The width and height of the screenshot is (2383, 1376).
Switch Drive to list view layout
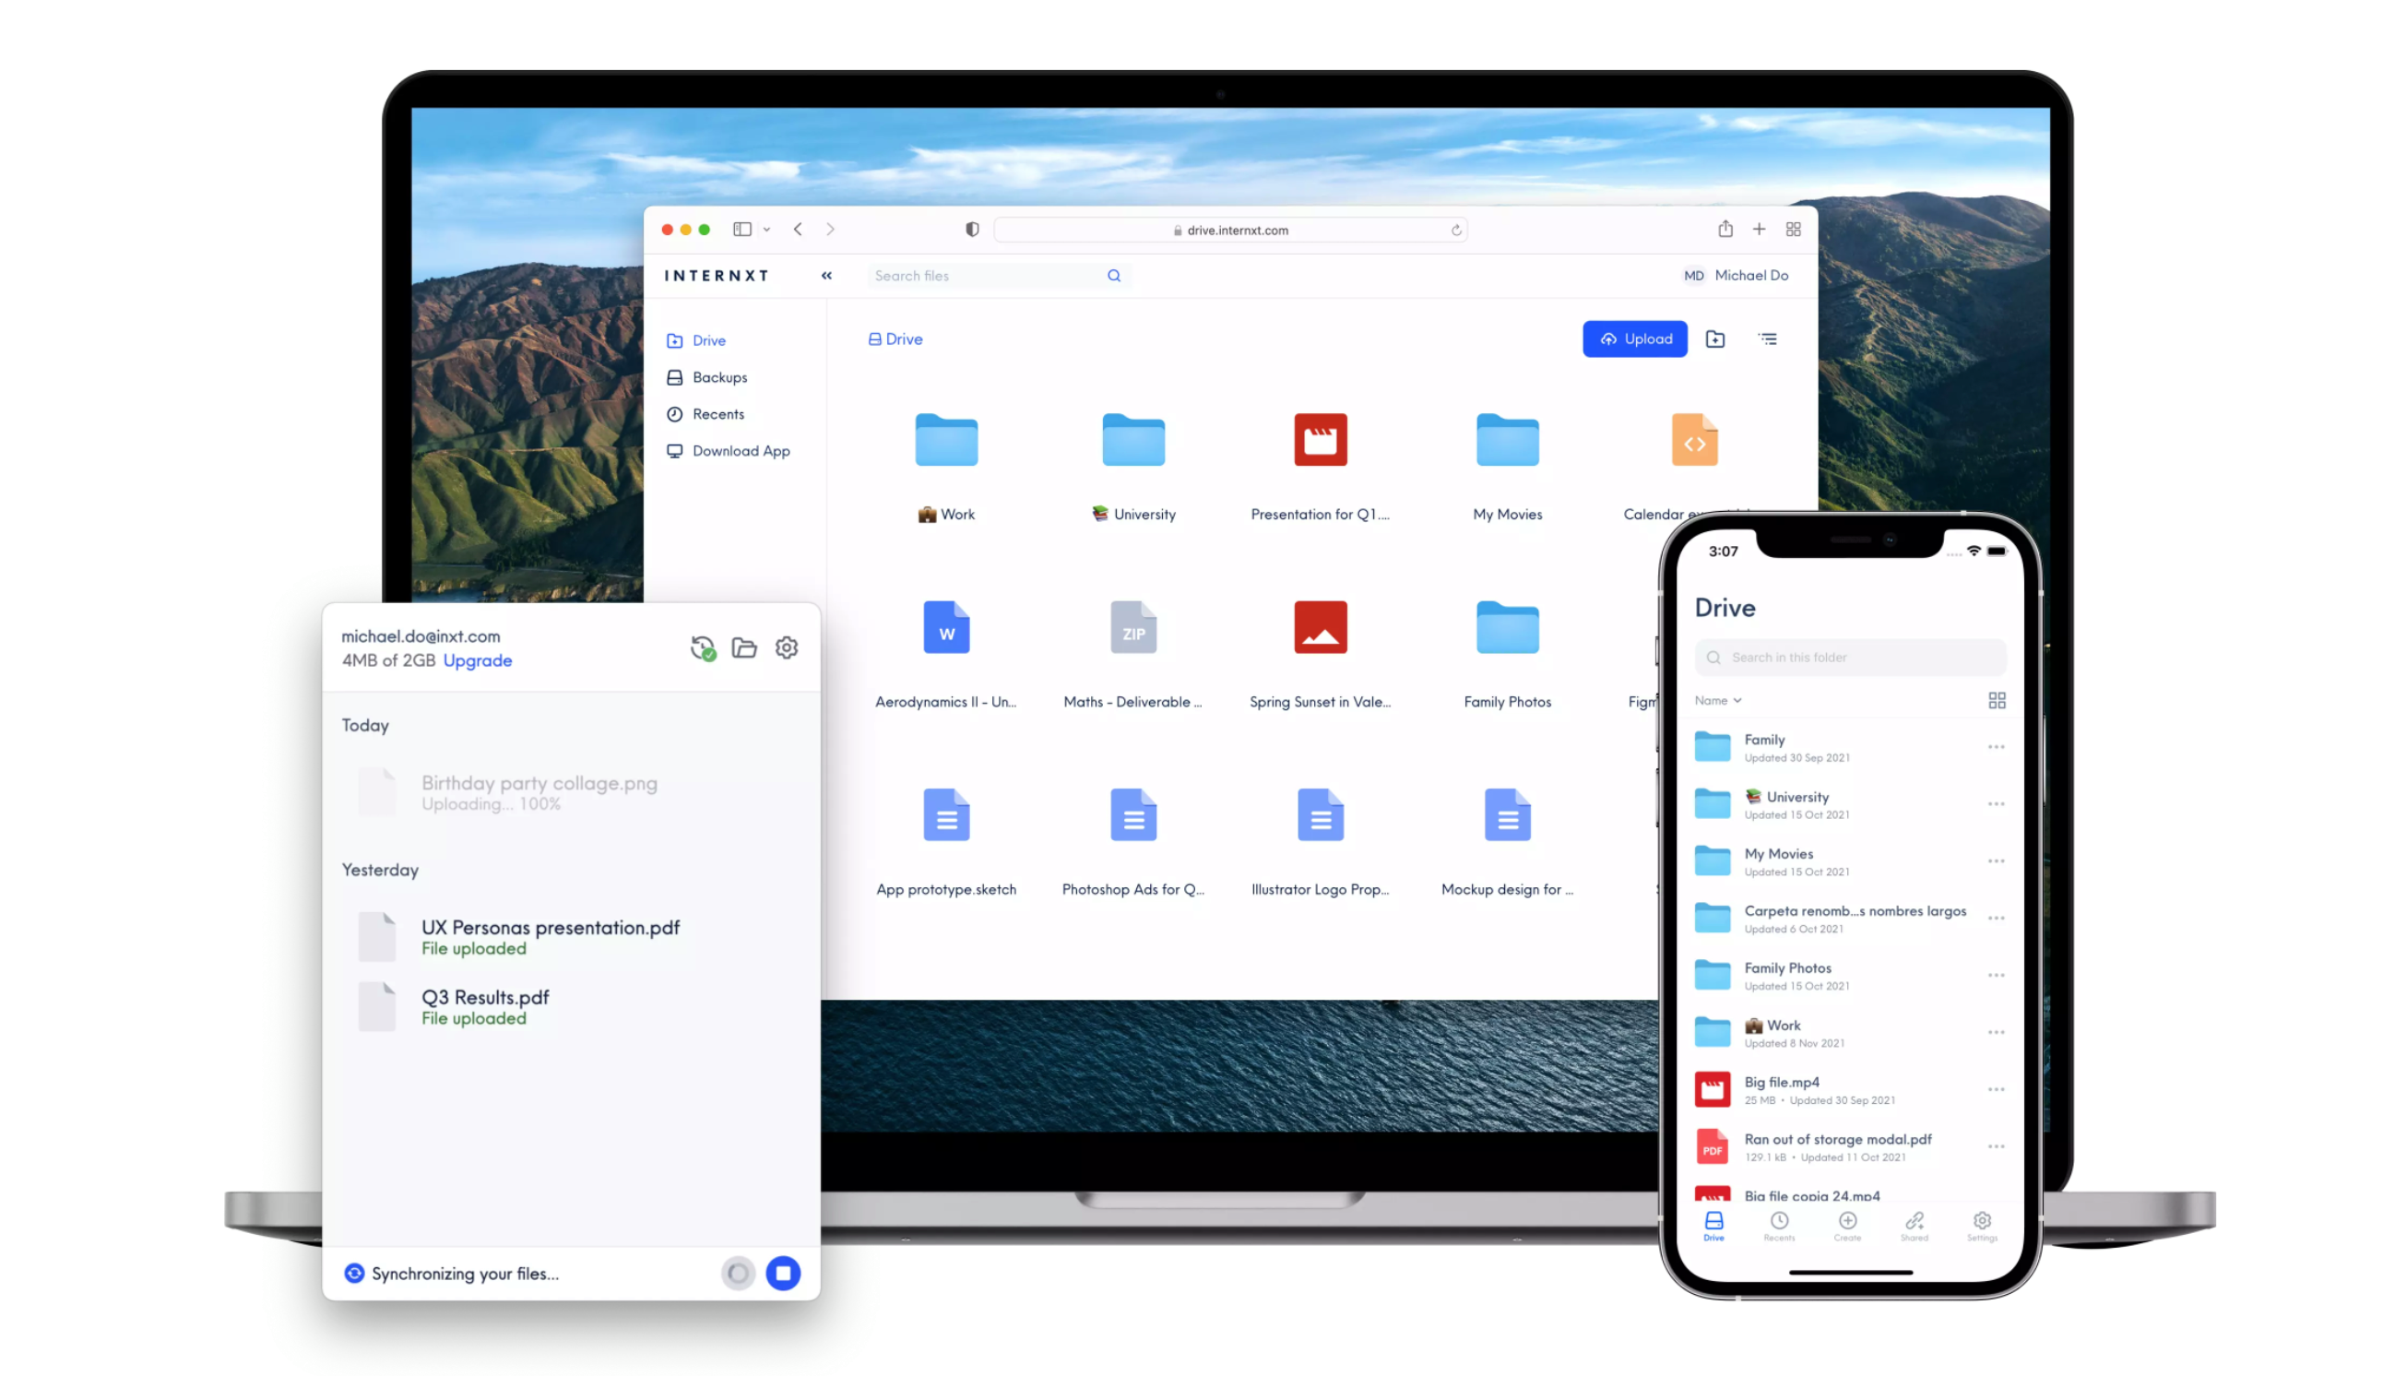pos(1768,338)
